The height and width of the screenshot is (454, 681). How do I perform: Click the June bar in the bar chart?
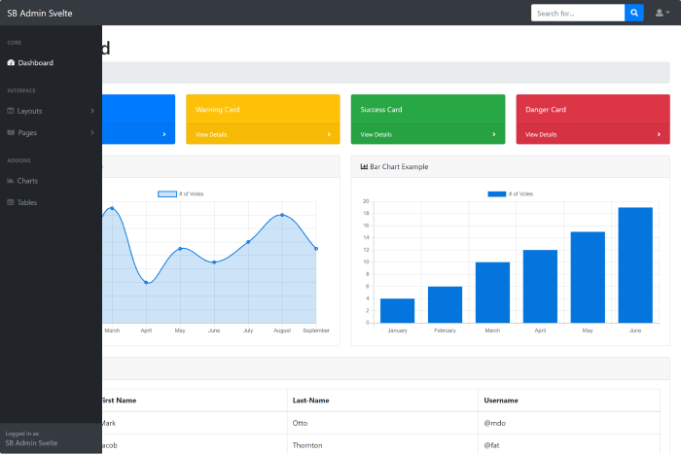click(635, 265)
